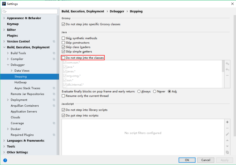Expand the Data Views node arrow
Viewport: 236px width, 165px height.
(12, 71)
